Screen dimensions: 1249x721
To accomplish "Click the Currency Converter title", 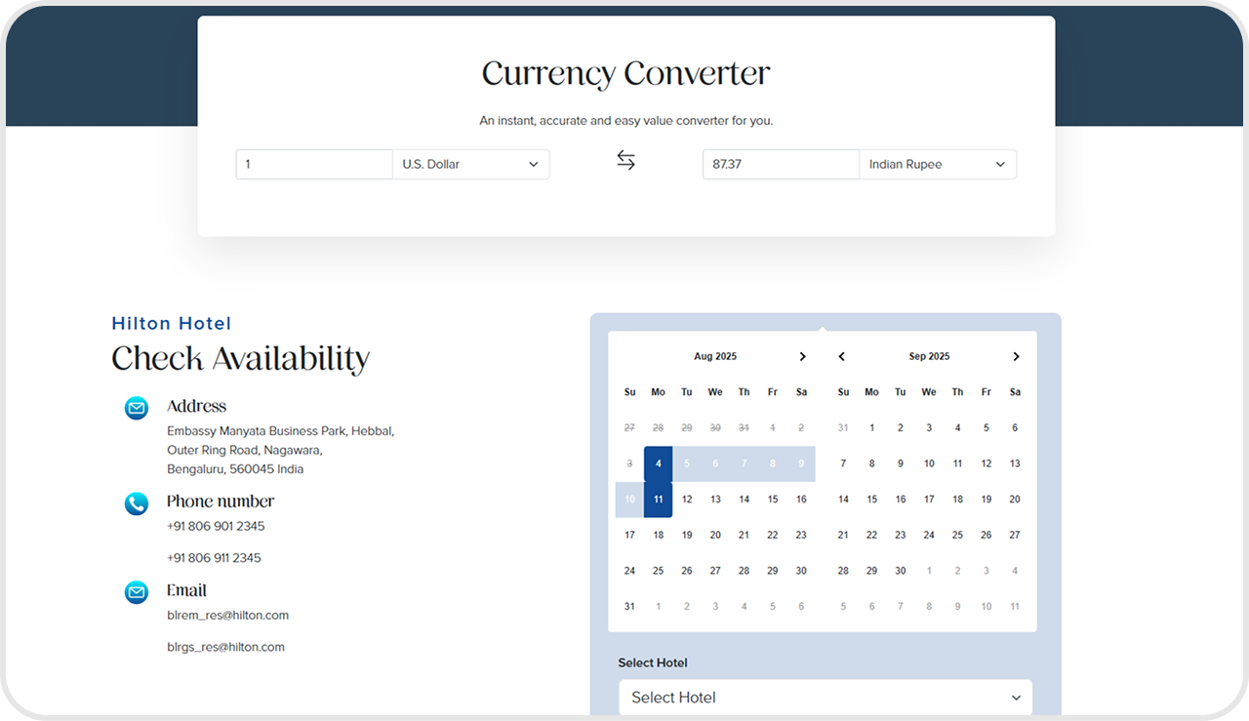I will (626, 73).
